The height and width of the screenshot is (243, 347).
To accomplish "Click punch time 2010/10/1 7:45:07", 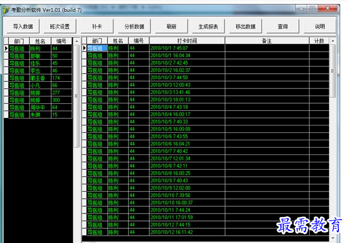I will (x=169, y=48).
